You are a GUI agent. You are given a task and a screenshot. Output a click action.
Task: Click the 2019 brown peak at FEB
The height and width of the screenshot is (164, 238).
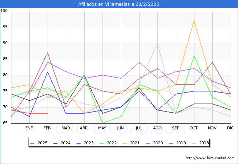pos(48,53)
